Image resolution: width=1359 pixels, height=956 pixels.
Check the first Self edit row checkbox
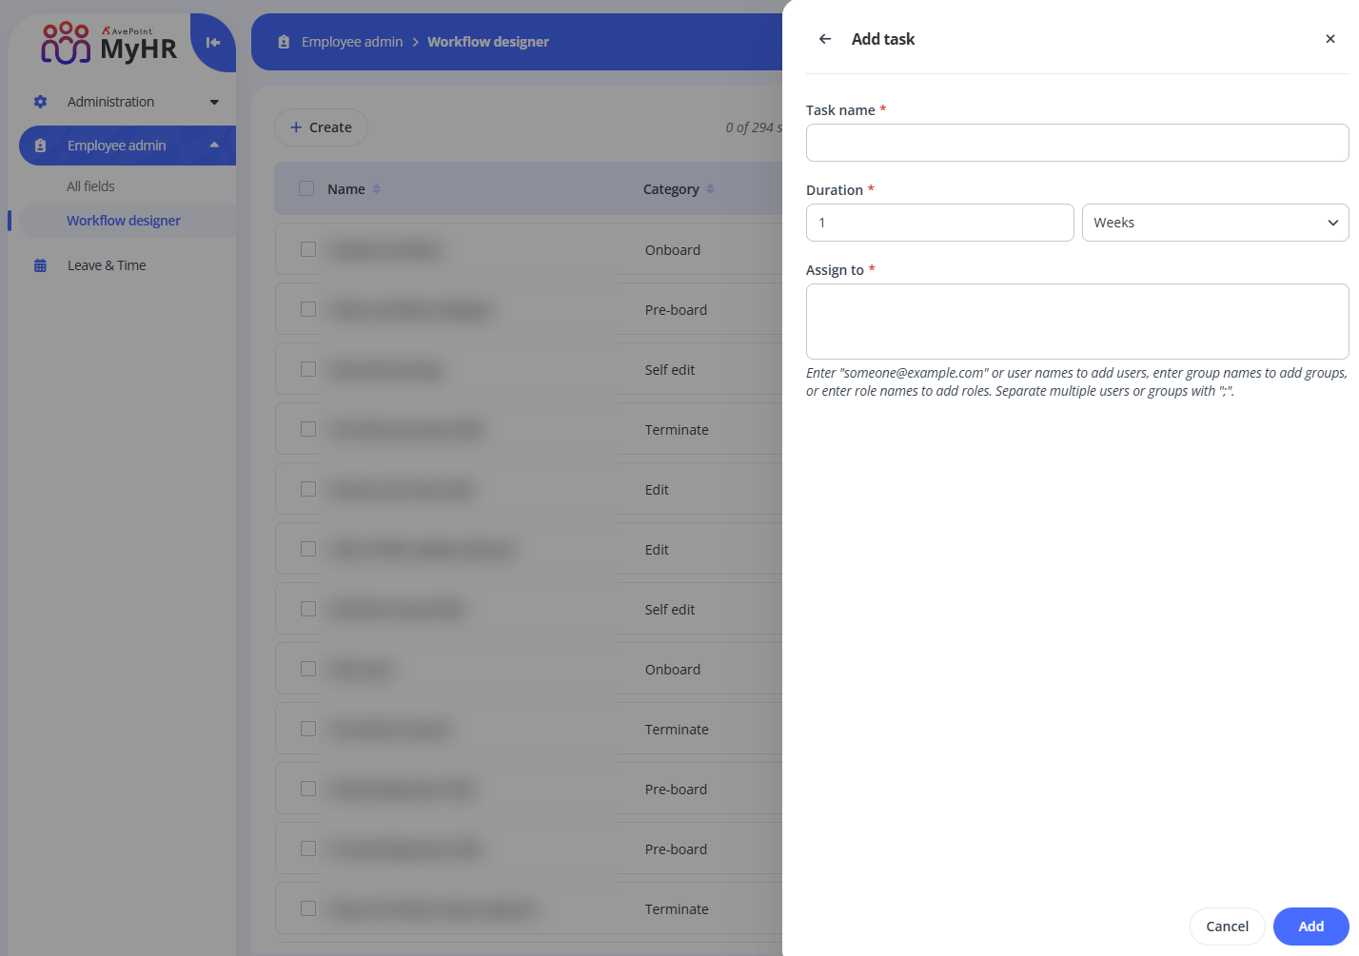[308, 369]
